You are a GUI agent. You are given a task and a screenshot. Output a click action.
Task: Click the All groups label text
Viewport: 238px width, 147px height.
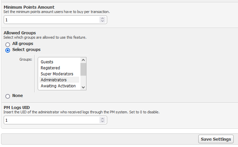(23, 44)
